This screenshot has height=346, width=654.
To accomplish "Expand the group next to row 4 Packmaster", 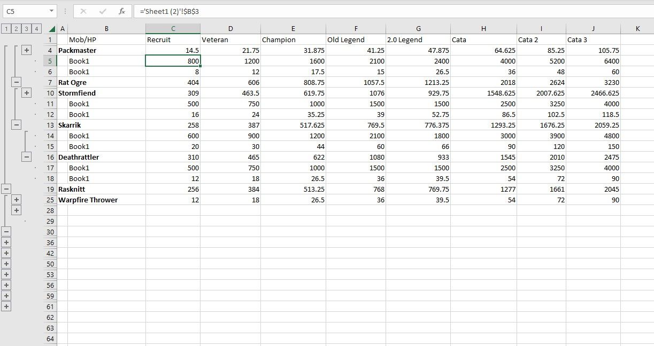I will point(26,50).
